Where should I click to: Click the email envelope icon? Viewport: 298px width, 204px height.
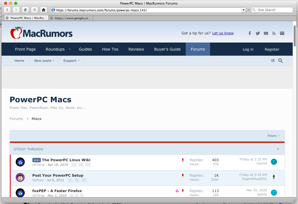pyautogui.click(x=282, y=33)
